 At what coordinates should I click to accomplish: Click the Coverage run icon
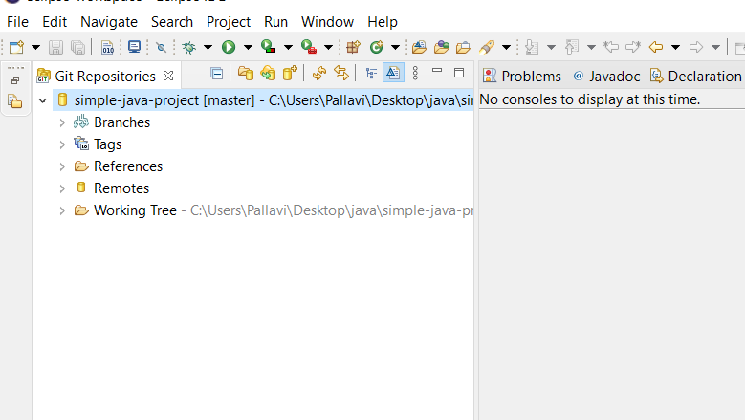(269, 47)
